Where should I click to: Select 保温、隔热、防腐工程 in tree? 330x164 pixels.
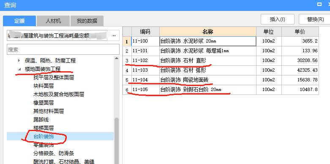[x=50, y=61]
